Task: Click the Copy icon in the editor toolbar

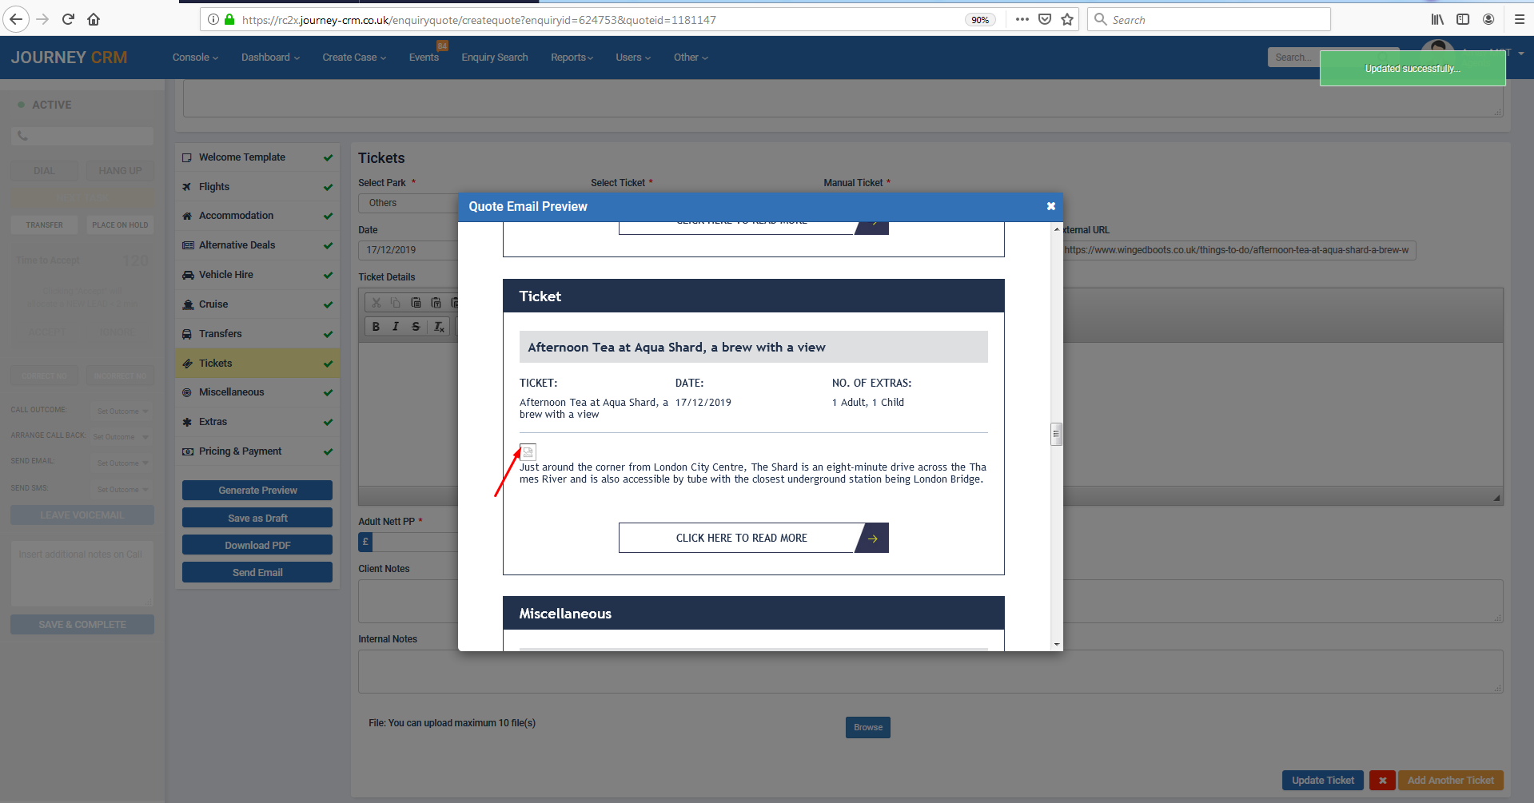Action: coord(396,303)
